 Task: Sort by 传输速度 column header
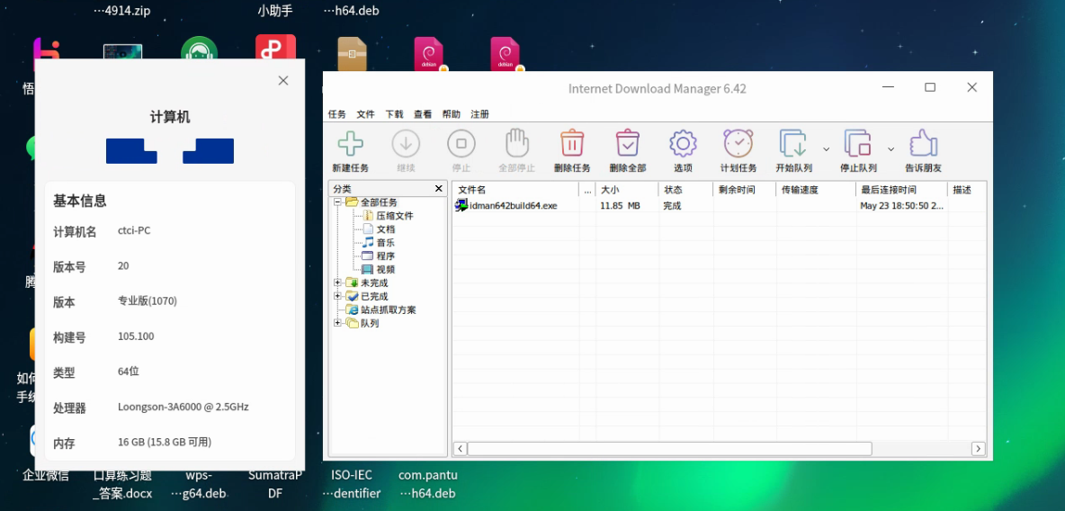click(816, 190)
